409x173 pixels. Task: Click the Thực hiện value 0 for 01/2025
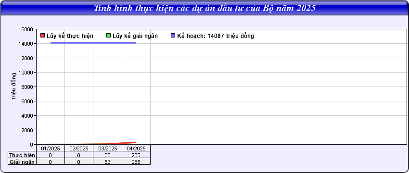click(x=51, y=155)
